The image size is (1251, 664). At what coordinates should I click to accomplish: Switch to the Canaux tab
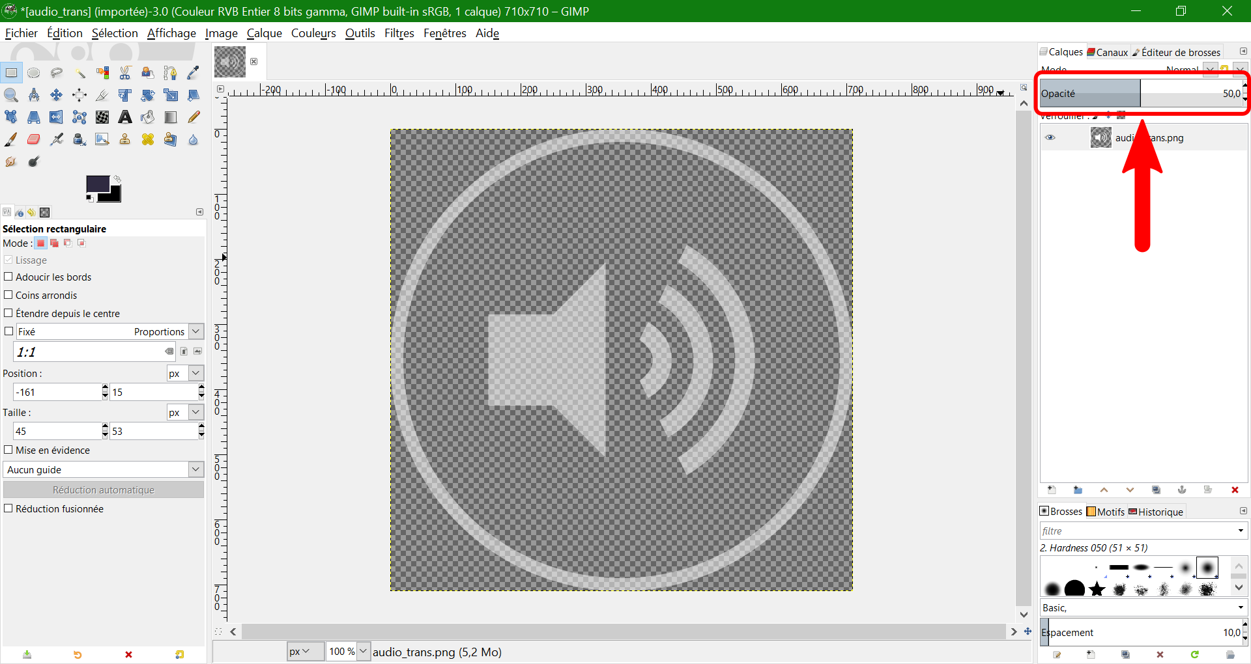(1108, 52)
